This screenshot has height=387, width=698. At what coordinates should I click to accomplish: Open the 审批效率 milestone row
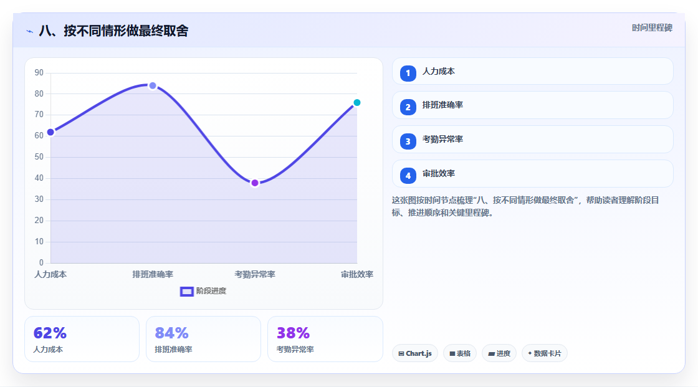pos(532,174)
